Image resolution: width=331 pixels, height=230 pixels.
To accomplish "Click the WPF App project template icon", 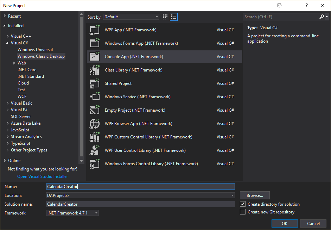I will tap(95, 30).
